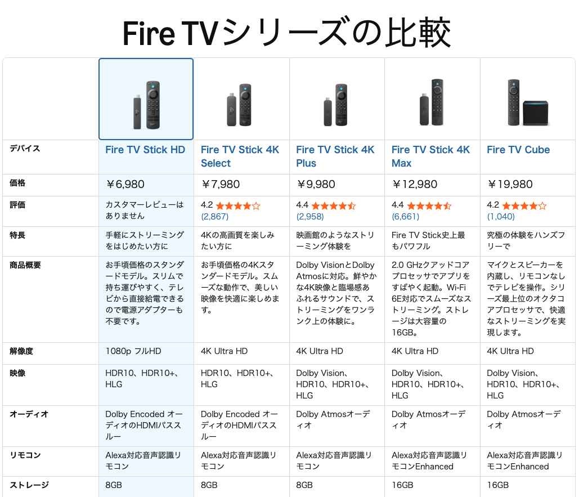Show the 6,661 reviews for 4K Max
Image resolution: width=579 pixels, height=497 pixels.
[405, 216]
